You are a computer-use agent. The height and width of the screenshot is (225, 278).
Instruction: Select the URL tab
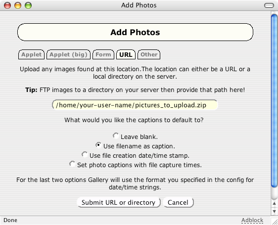[x=126, y=54]
